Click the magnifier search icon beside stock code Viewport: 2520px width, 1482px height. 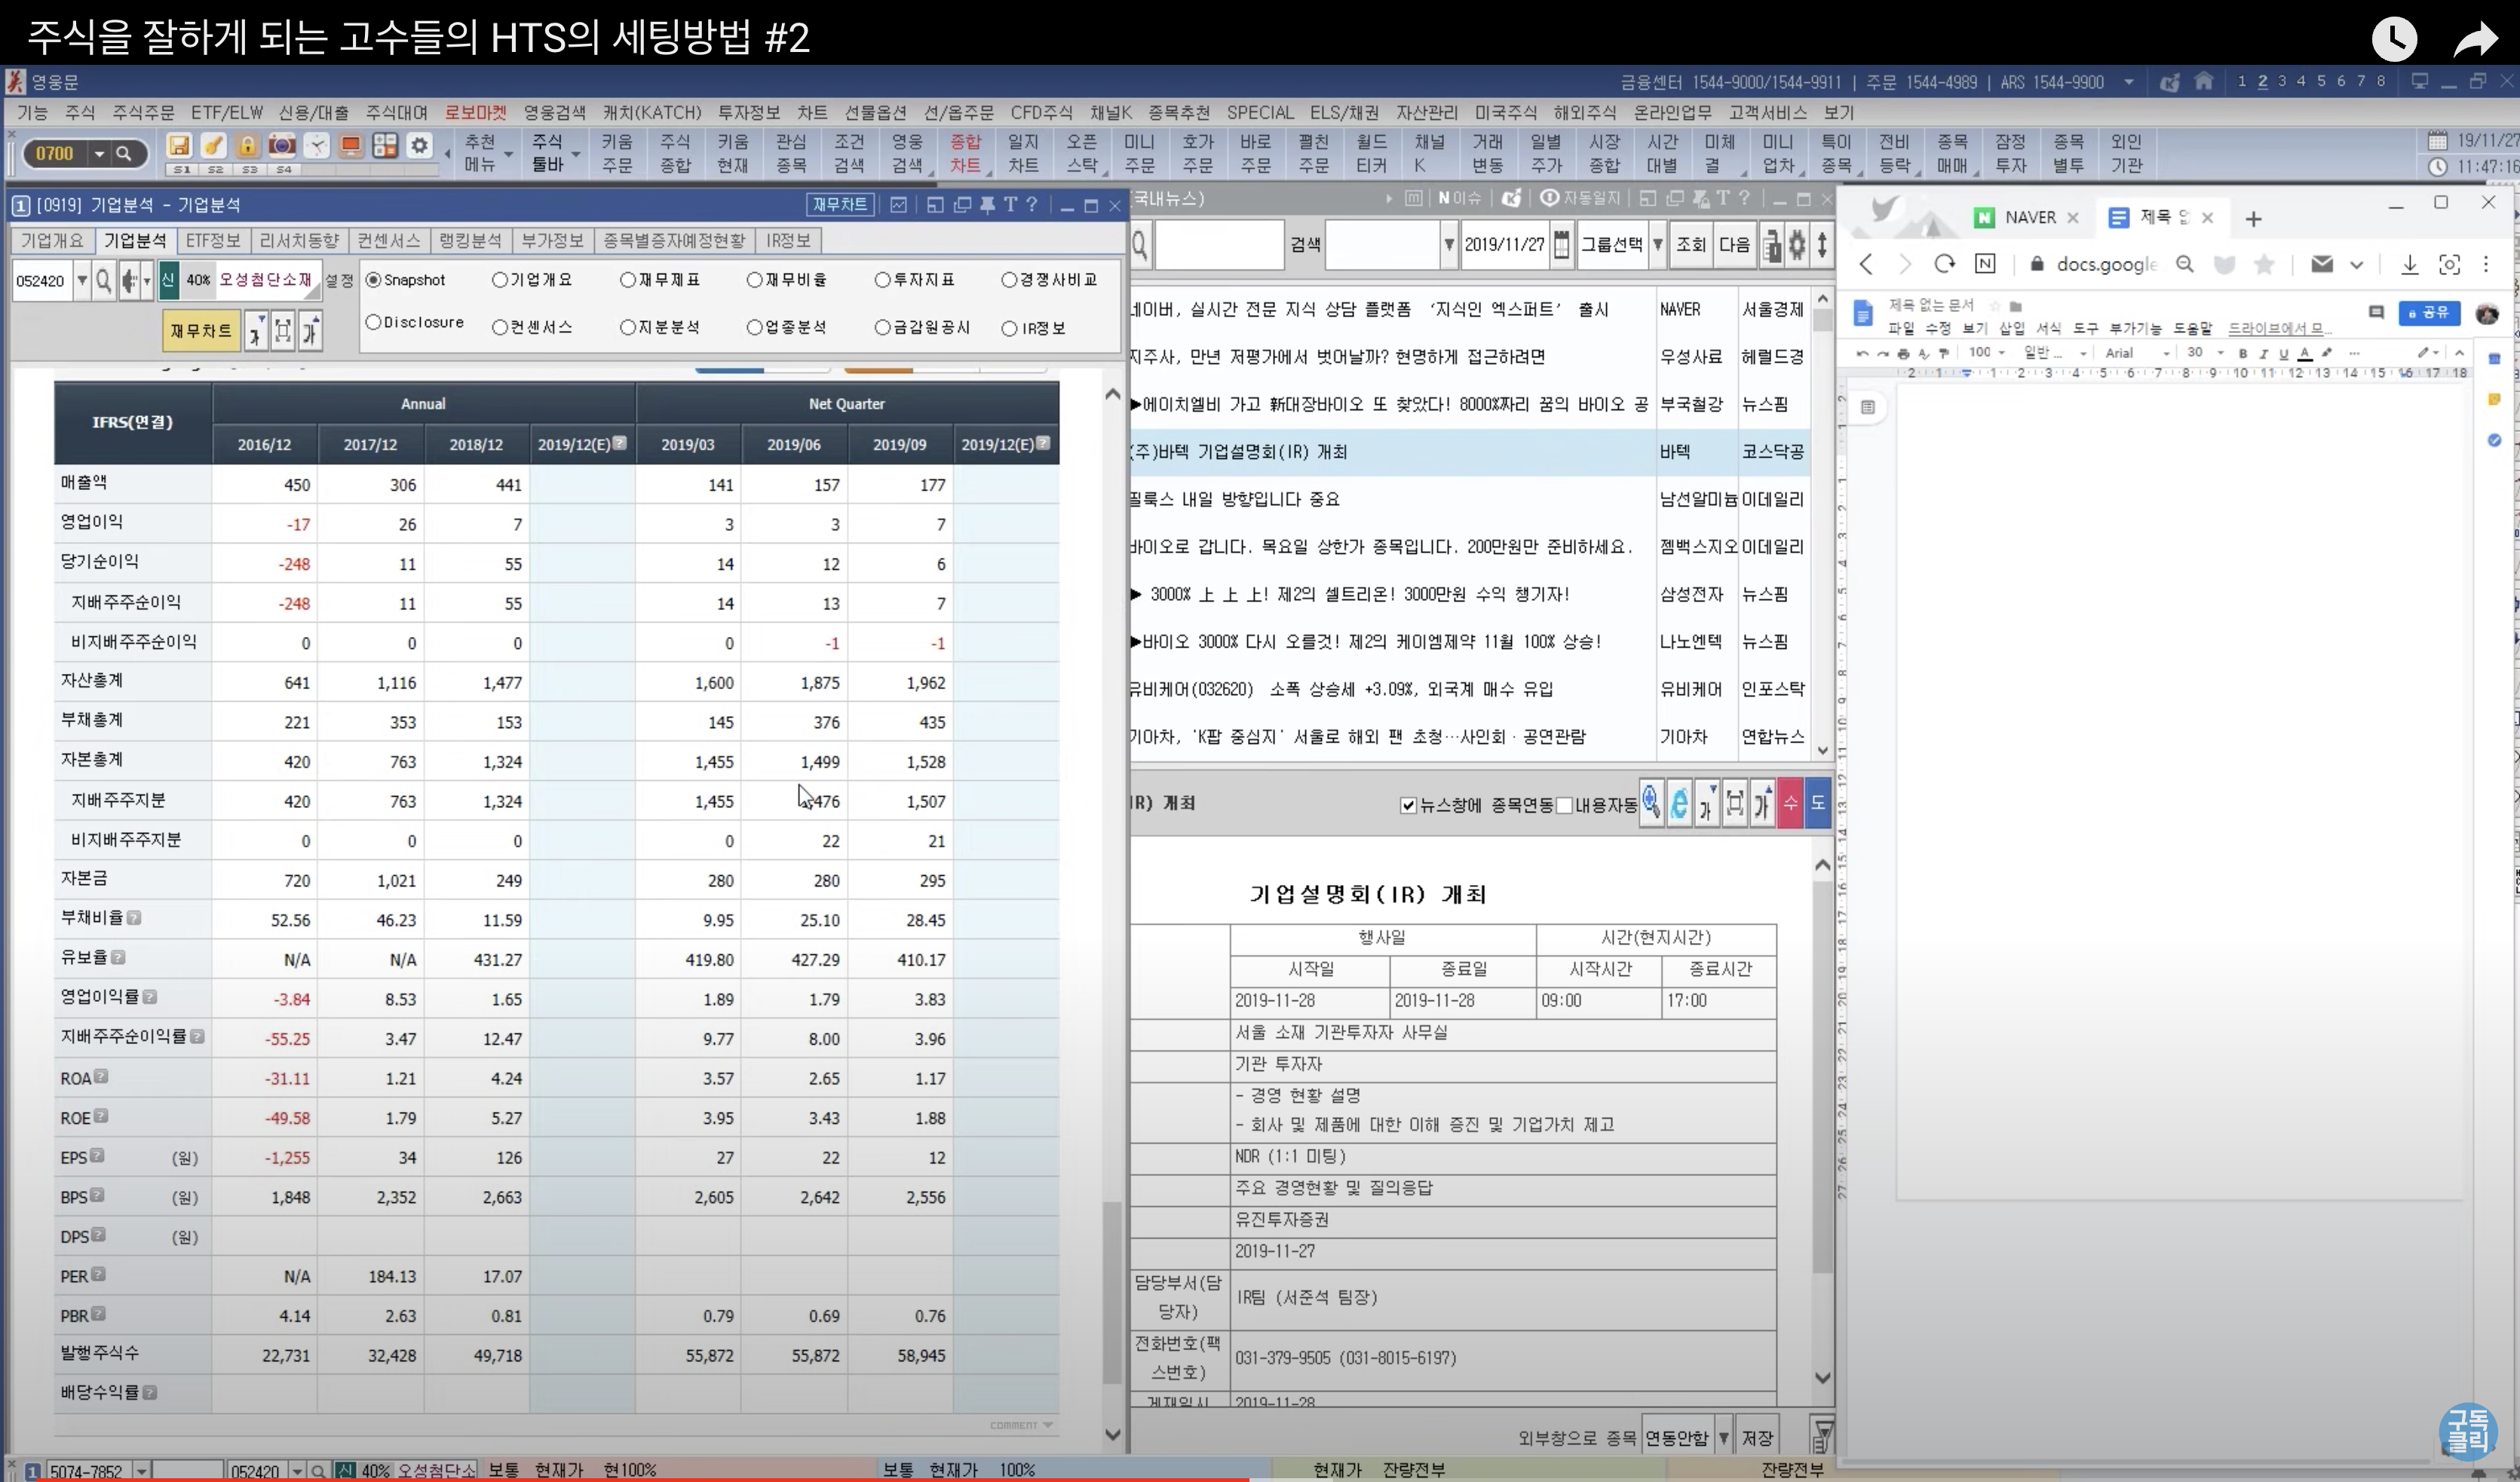click(103, 281)
